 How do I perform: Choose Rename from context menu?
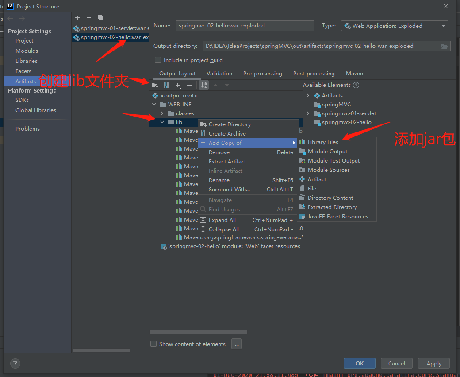coord(248,180)
